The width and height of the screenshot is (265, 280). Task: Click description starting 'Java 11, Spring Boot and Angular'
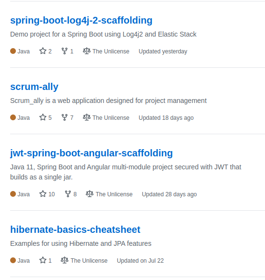(x=126, y=172)
